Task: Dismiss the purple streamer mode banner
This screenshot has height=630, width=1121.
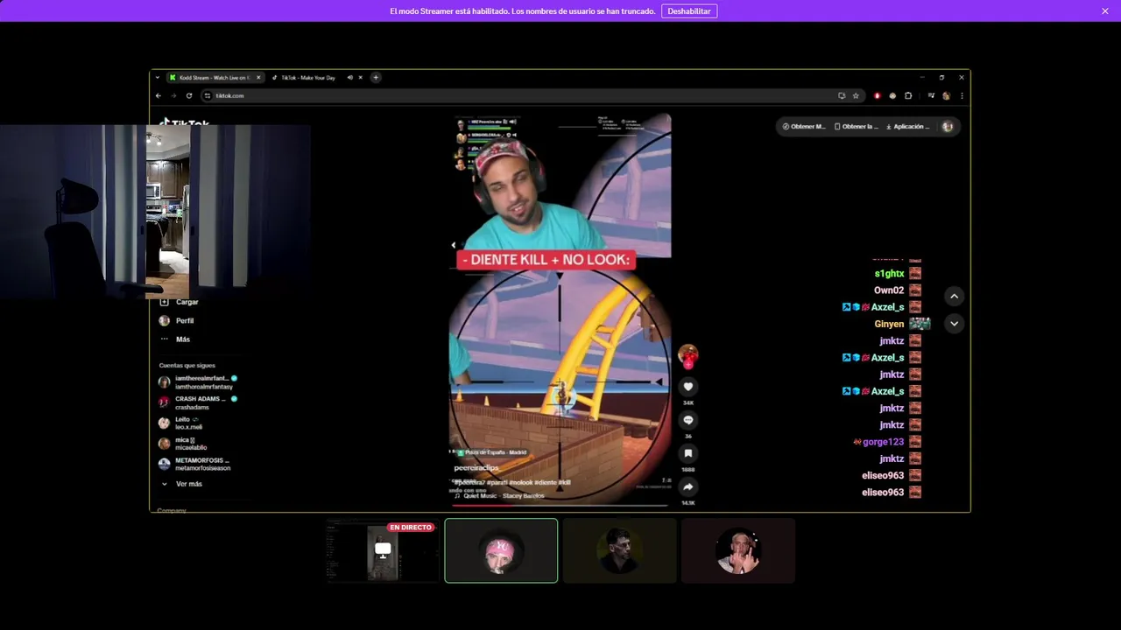Action: click(1105, 11)
